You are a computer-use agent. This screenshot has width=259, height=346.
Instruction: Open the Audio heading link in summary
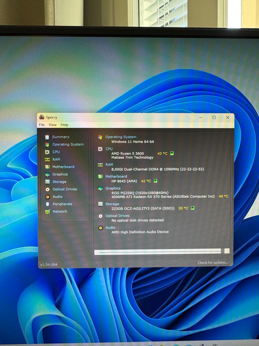pos(110,228)
